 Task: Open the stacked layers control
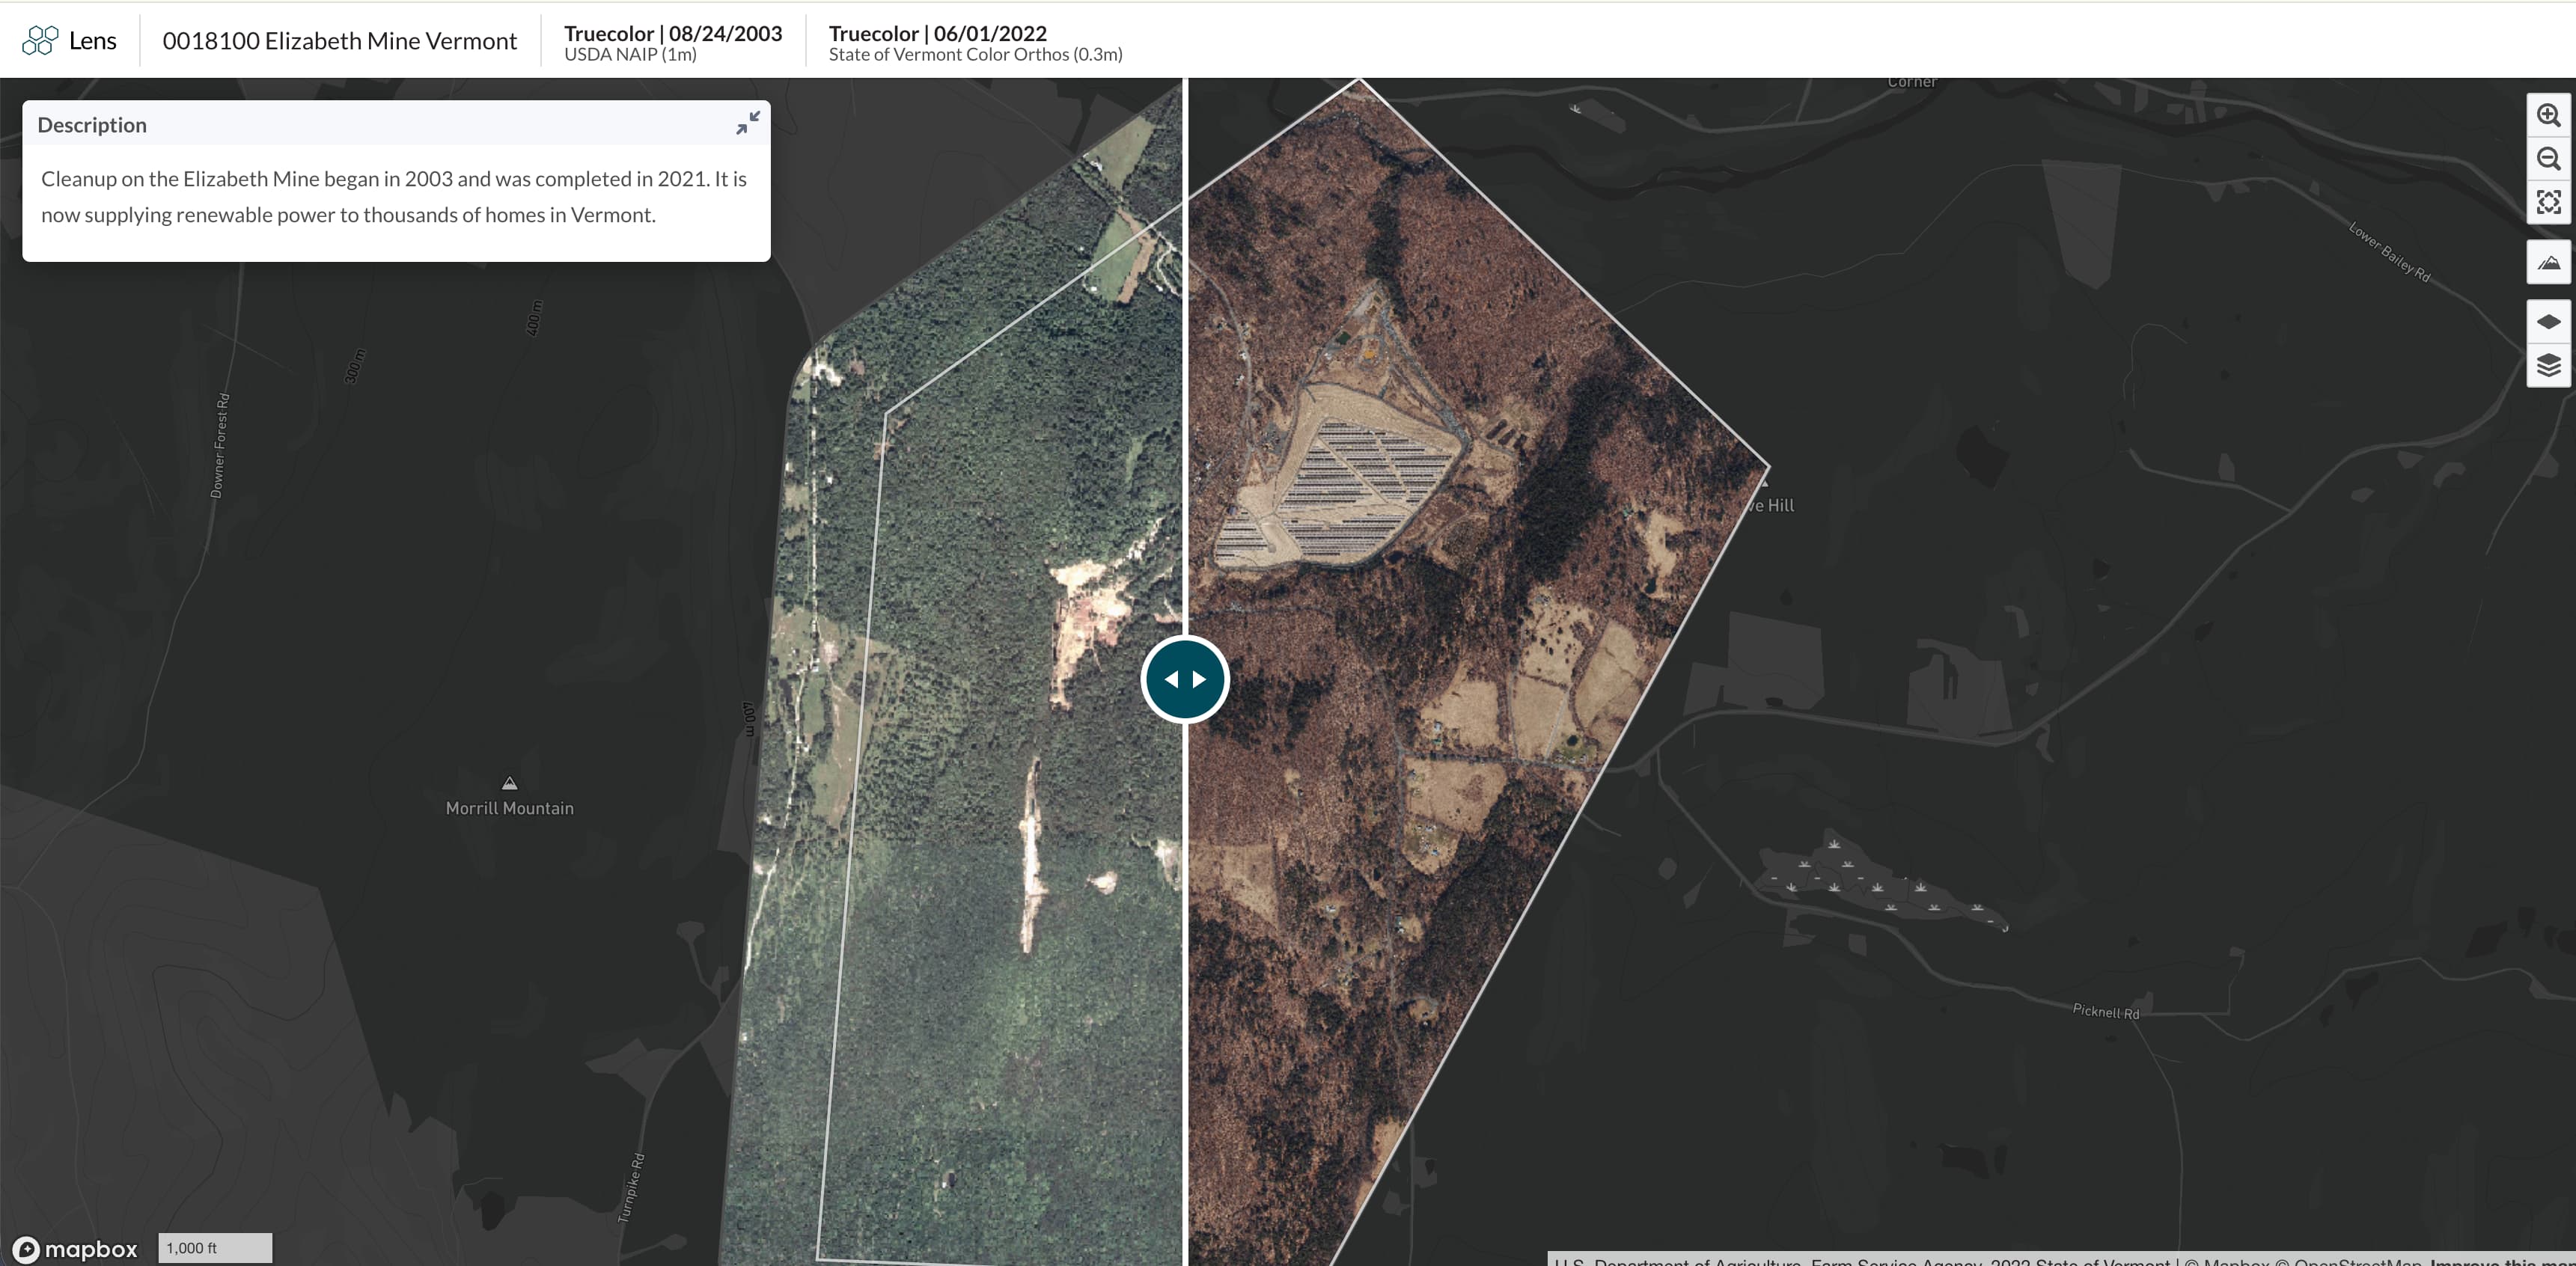click(x=2548, y=365)
